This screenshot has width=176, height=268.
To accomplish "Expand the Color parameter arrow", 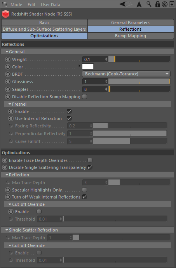I will coord(79,66).
